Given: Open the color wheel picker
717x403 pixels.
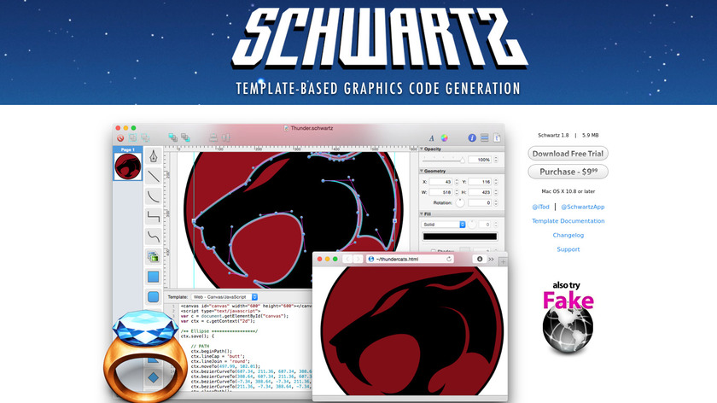Looking at the screenshot, I should (444, 137).
